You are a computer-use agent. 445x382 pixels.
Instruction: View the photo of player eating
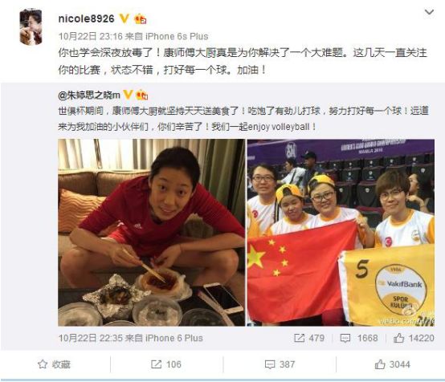pos(151,232)
